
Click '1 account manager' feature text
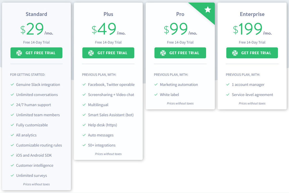(x=248, y=85)
